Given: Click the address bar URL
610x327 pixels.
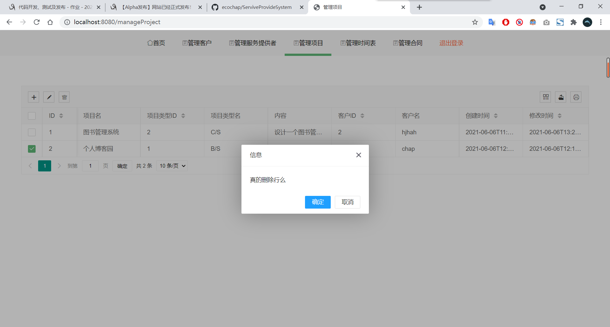Looking at the screenshot, I should pyautogui.click(x=117, y=22).
